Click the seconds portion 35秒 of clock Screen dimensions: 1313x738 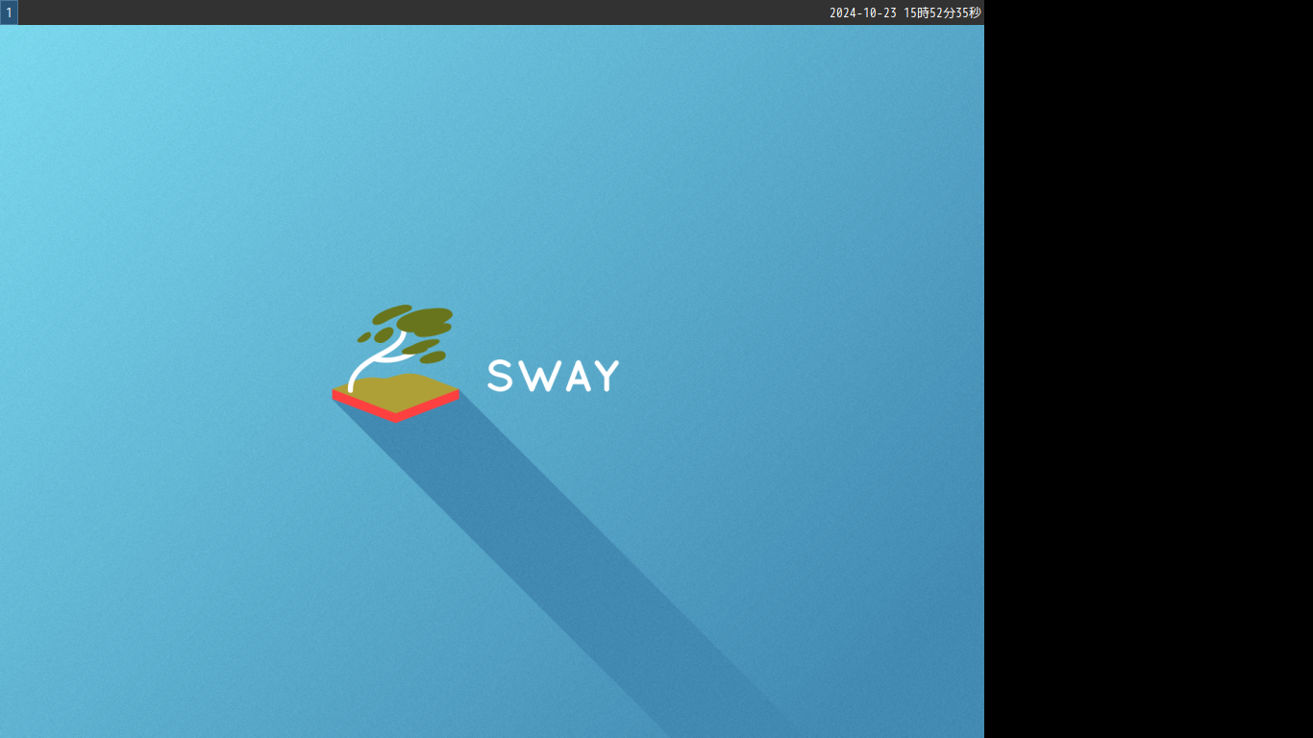(969, 12)
